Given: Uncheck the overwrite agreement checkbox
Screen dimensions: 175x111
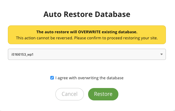Looking at the screenshot, I should tap(52, 78).
